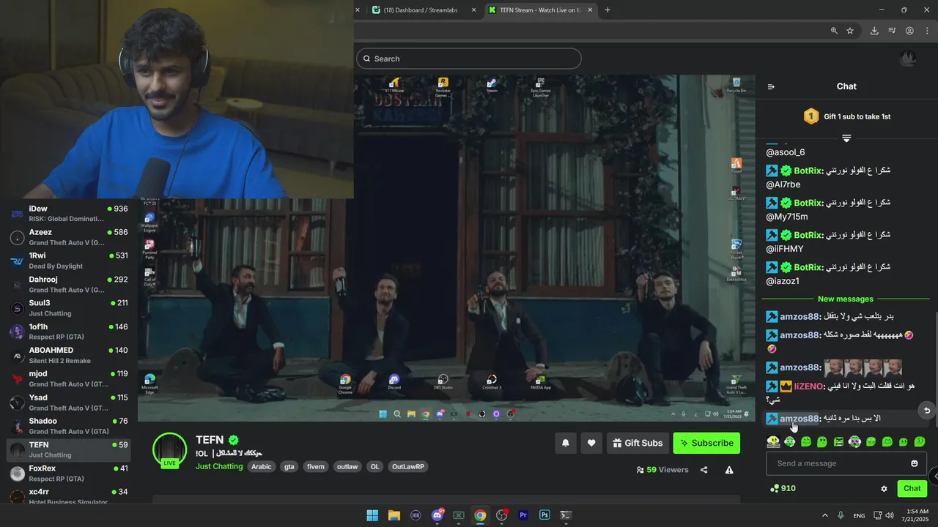
Task: Click the 59 Viewers count
Action: (x=662, y=470)
